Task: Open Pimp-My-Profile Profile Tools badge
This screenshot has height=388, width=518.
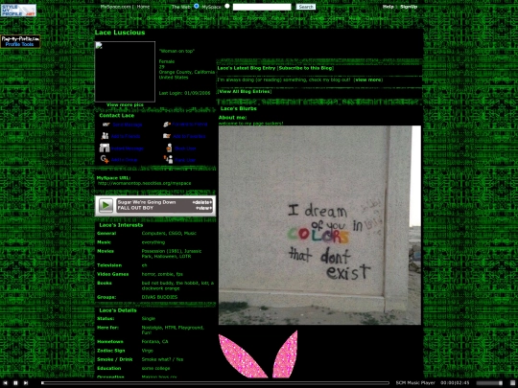Action: pos(20,41)
